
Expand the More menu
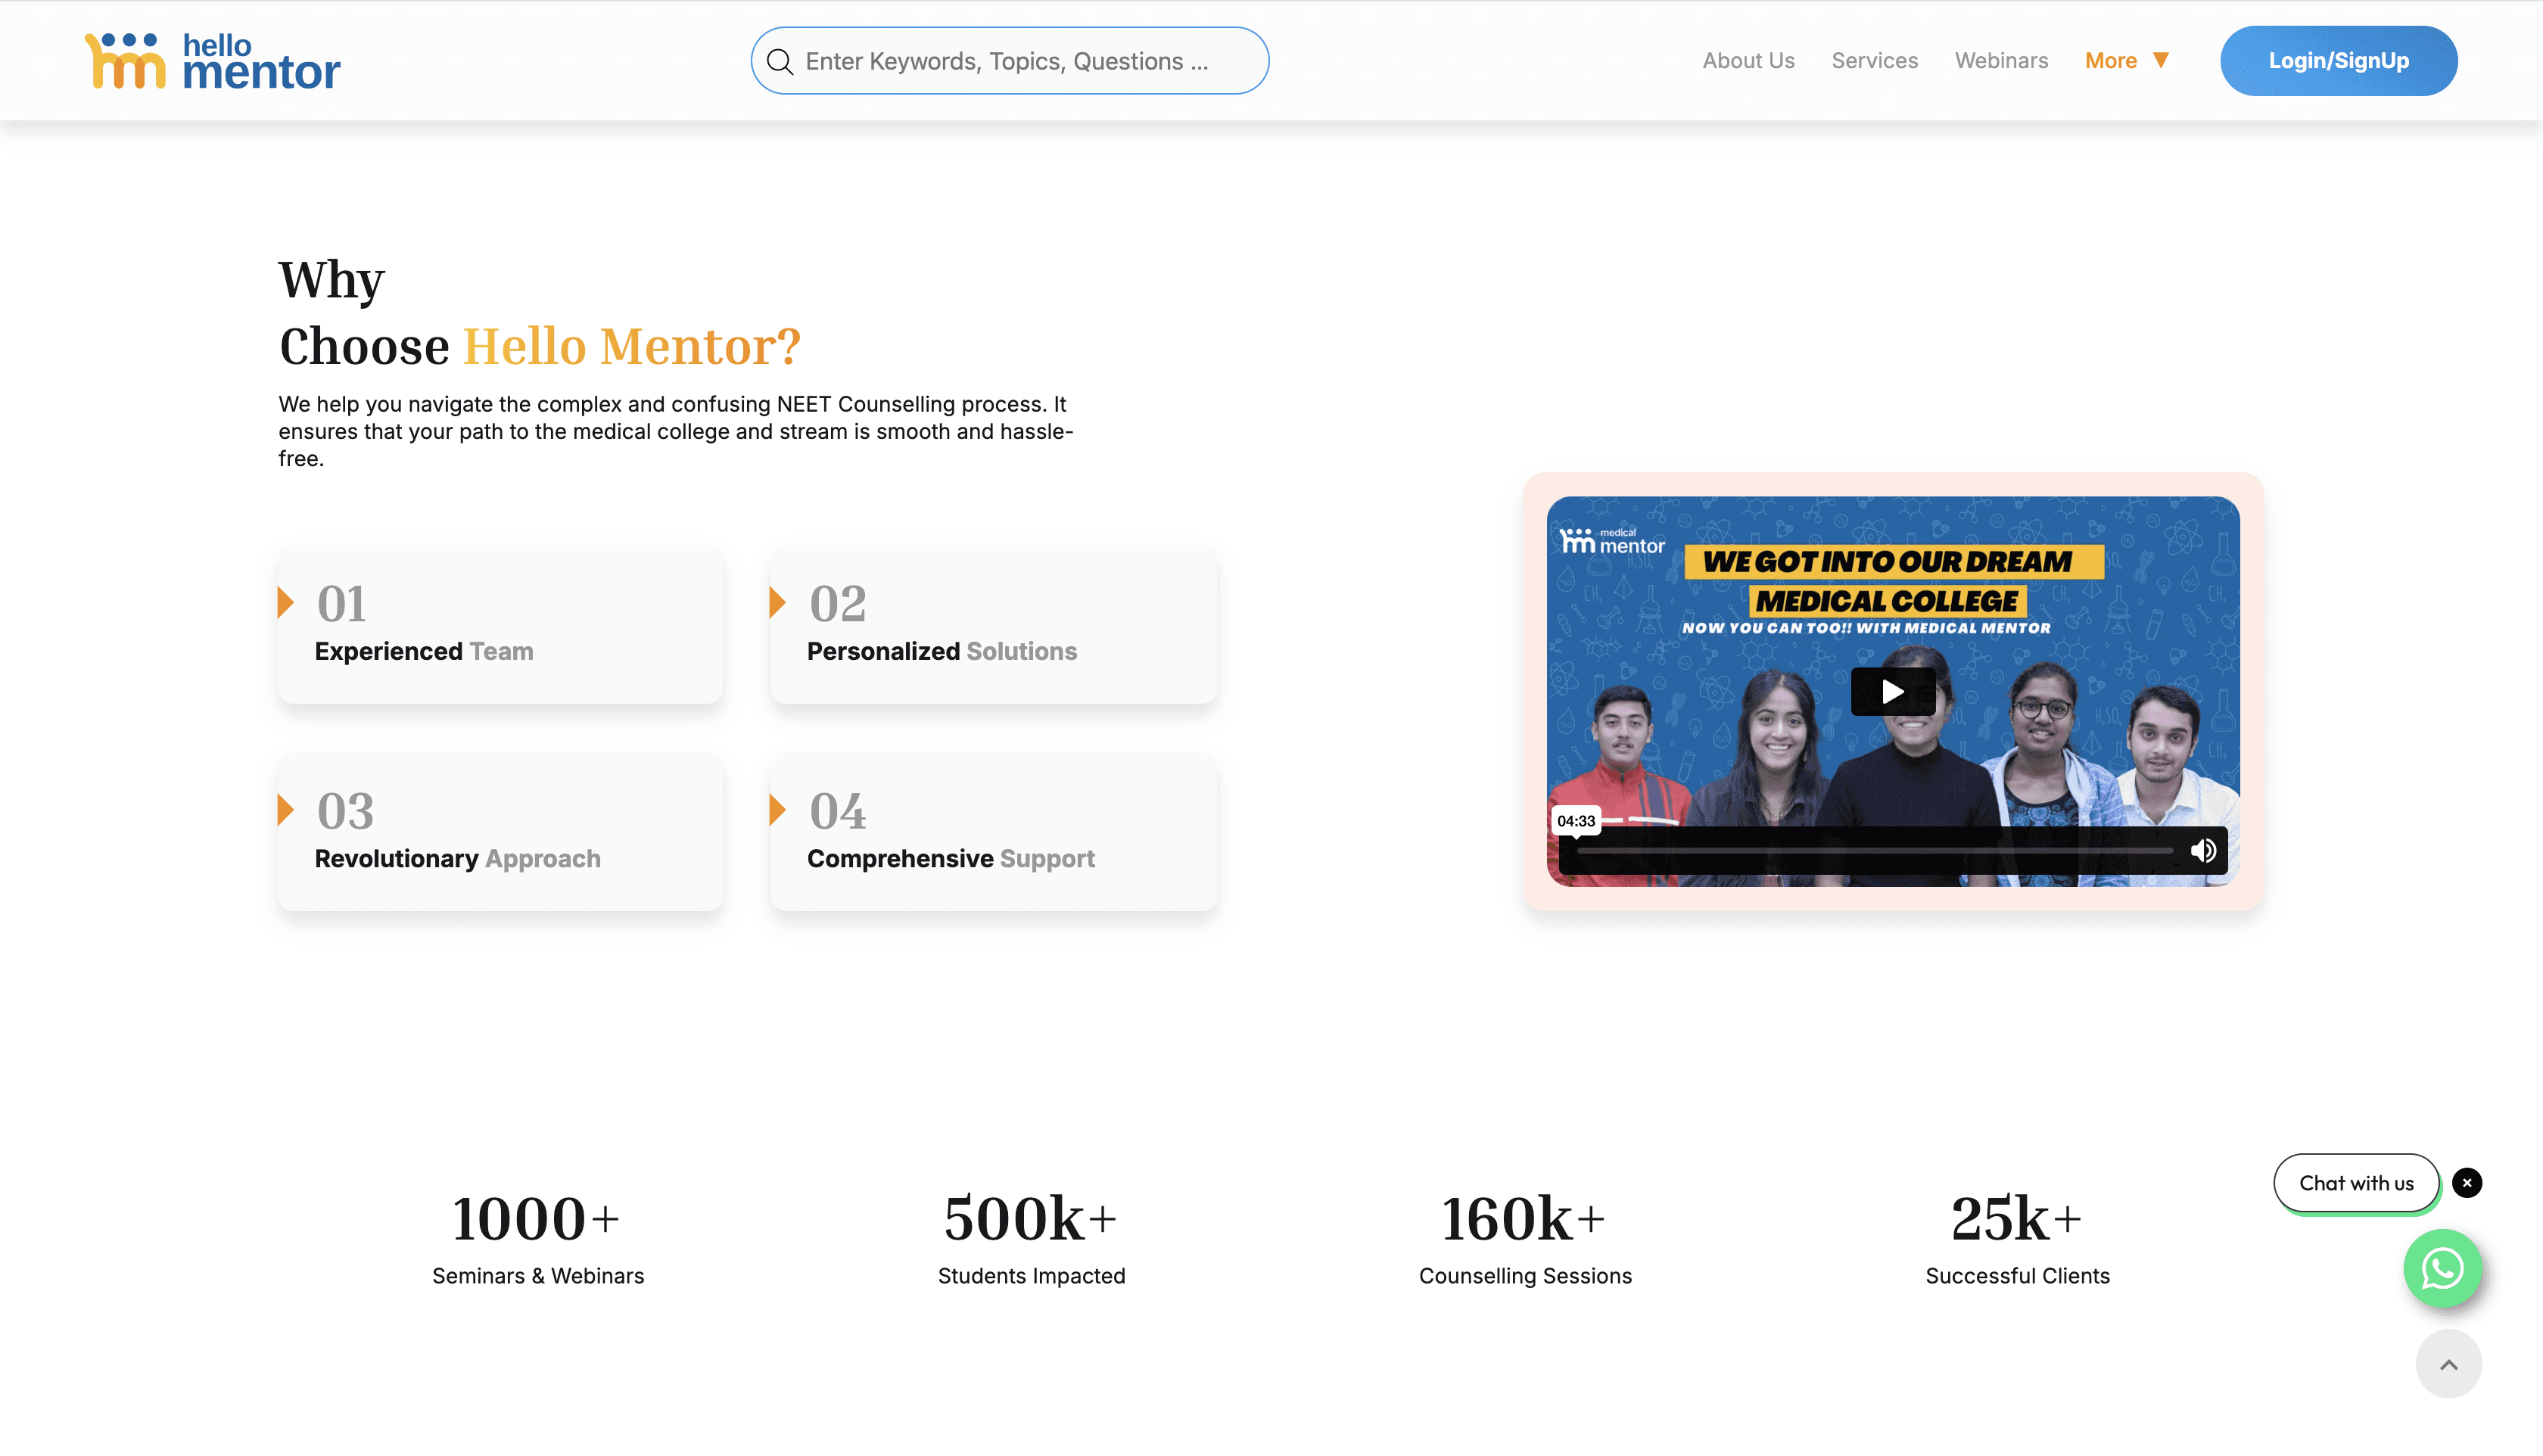click(2127, 61)
